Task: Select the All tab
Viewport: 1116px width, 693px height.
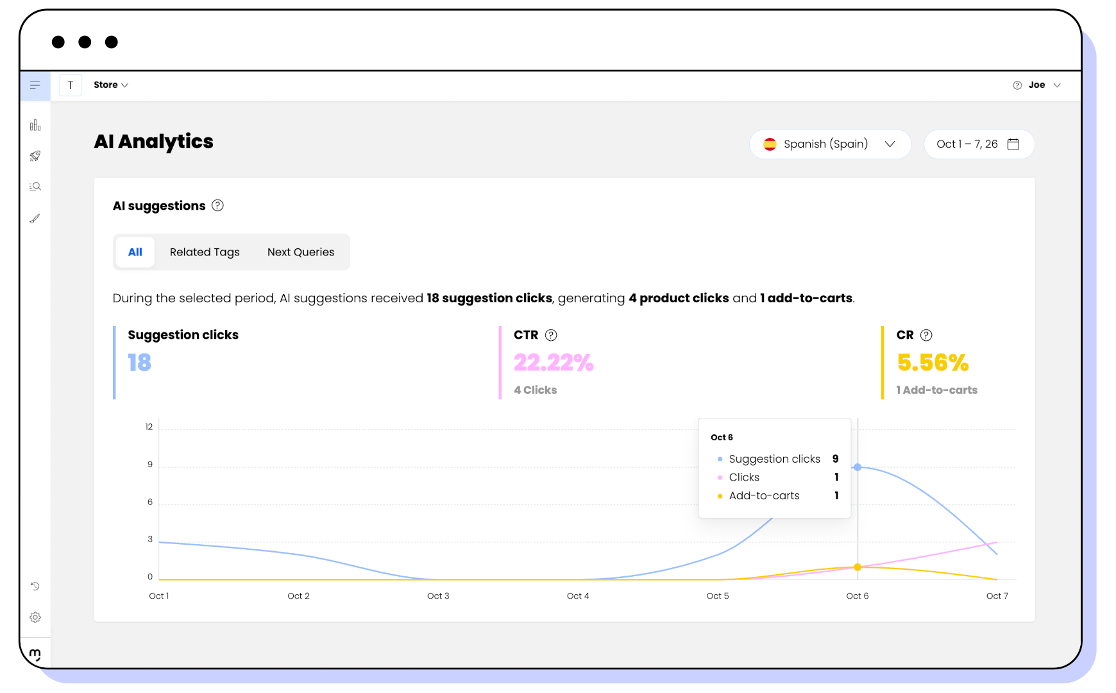Action: click(135, 252)
